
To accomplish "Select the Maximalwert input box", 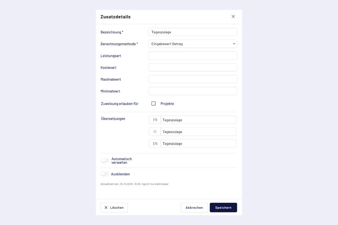I will pos(193,79).
